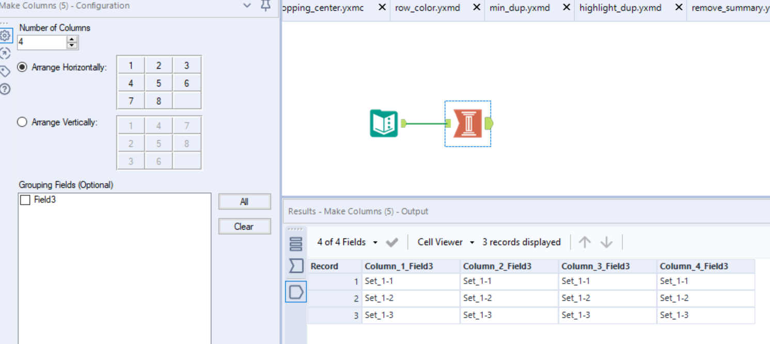This screenshot has width=770, height=344.
Task: Click the All button for grouping fields
Action: coord(244,201)
